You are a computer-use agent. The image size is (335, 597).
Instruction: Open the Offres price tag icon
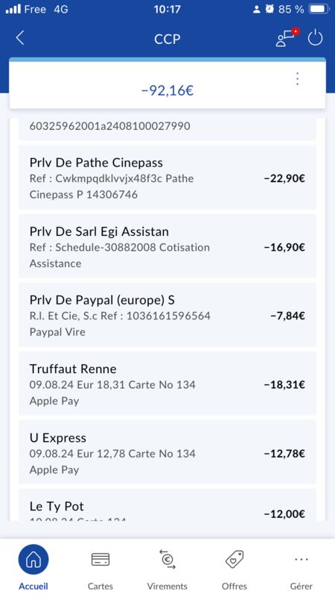(x=234, y=559)
